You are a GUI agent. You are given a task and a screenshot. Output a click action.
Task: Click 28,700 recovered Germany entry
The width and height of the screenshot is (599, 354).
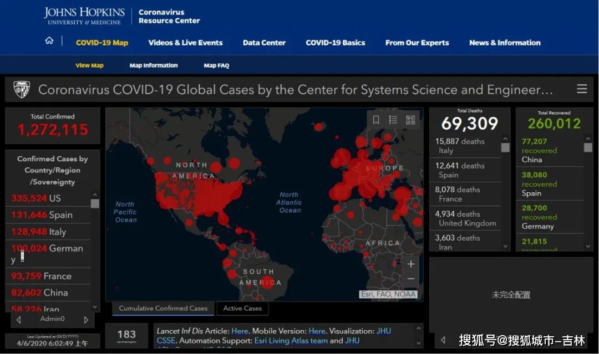[551, 217]
